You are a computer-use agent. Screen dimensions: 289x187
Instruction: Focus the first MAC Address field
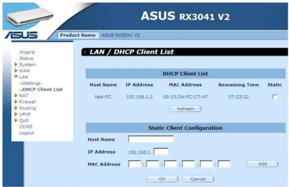pos(134,164)
